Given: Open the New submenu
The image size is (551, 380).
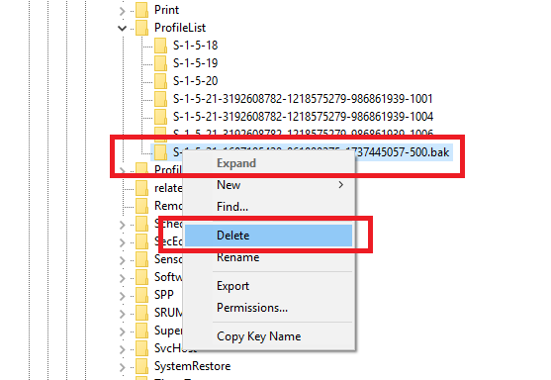Looking at the screenshot, I should coord(268,185).
